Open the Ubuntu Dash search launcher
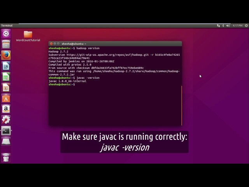This screenshot has width=249, height=187. coord(6,34)
